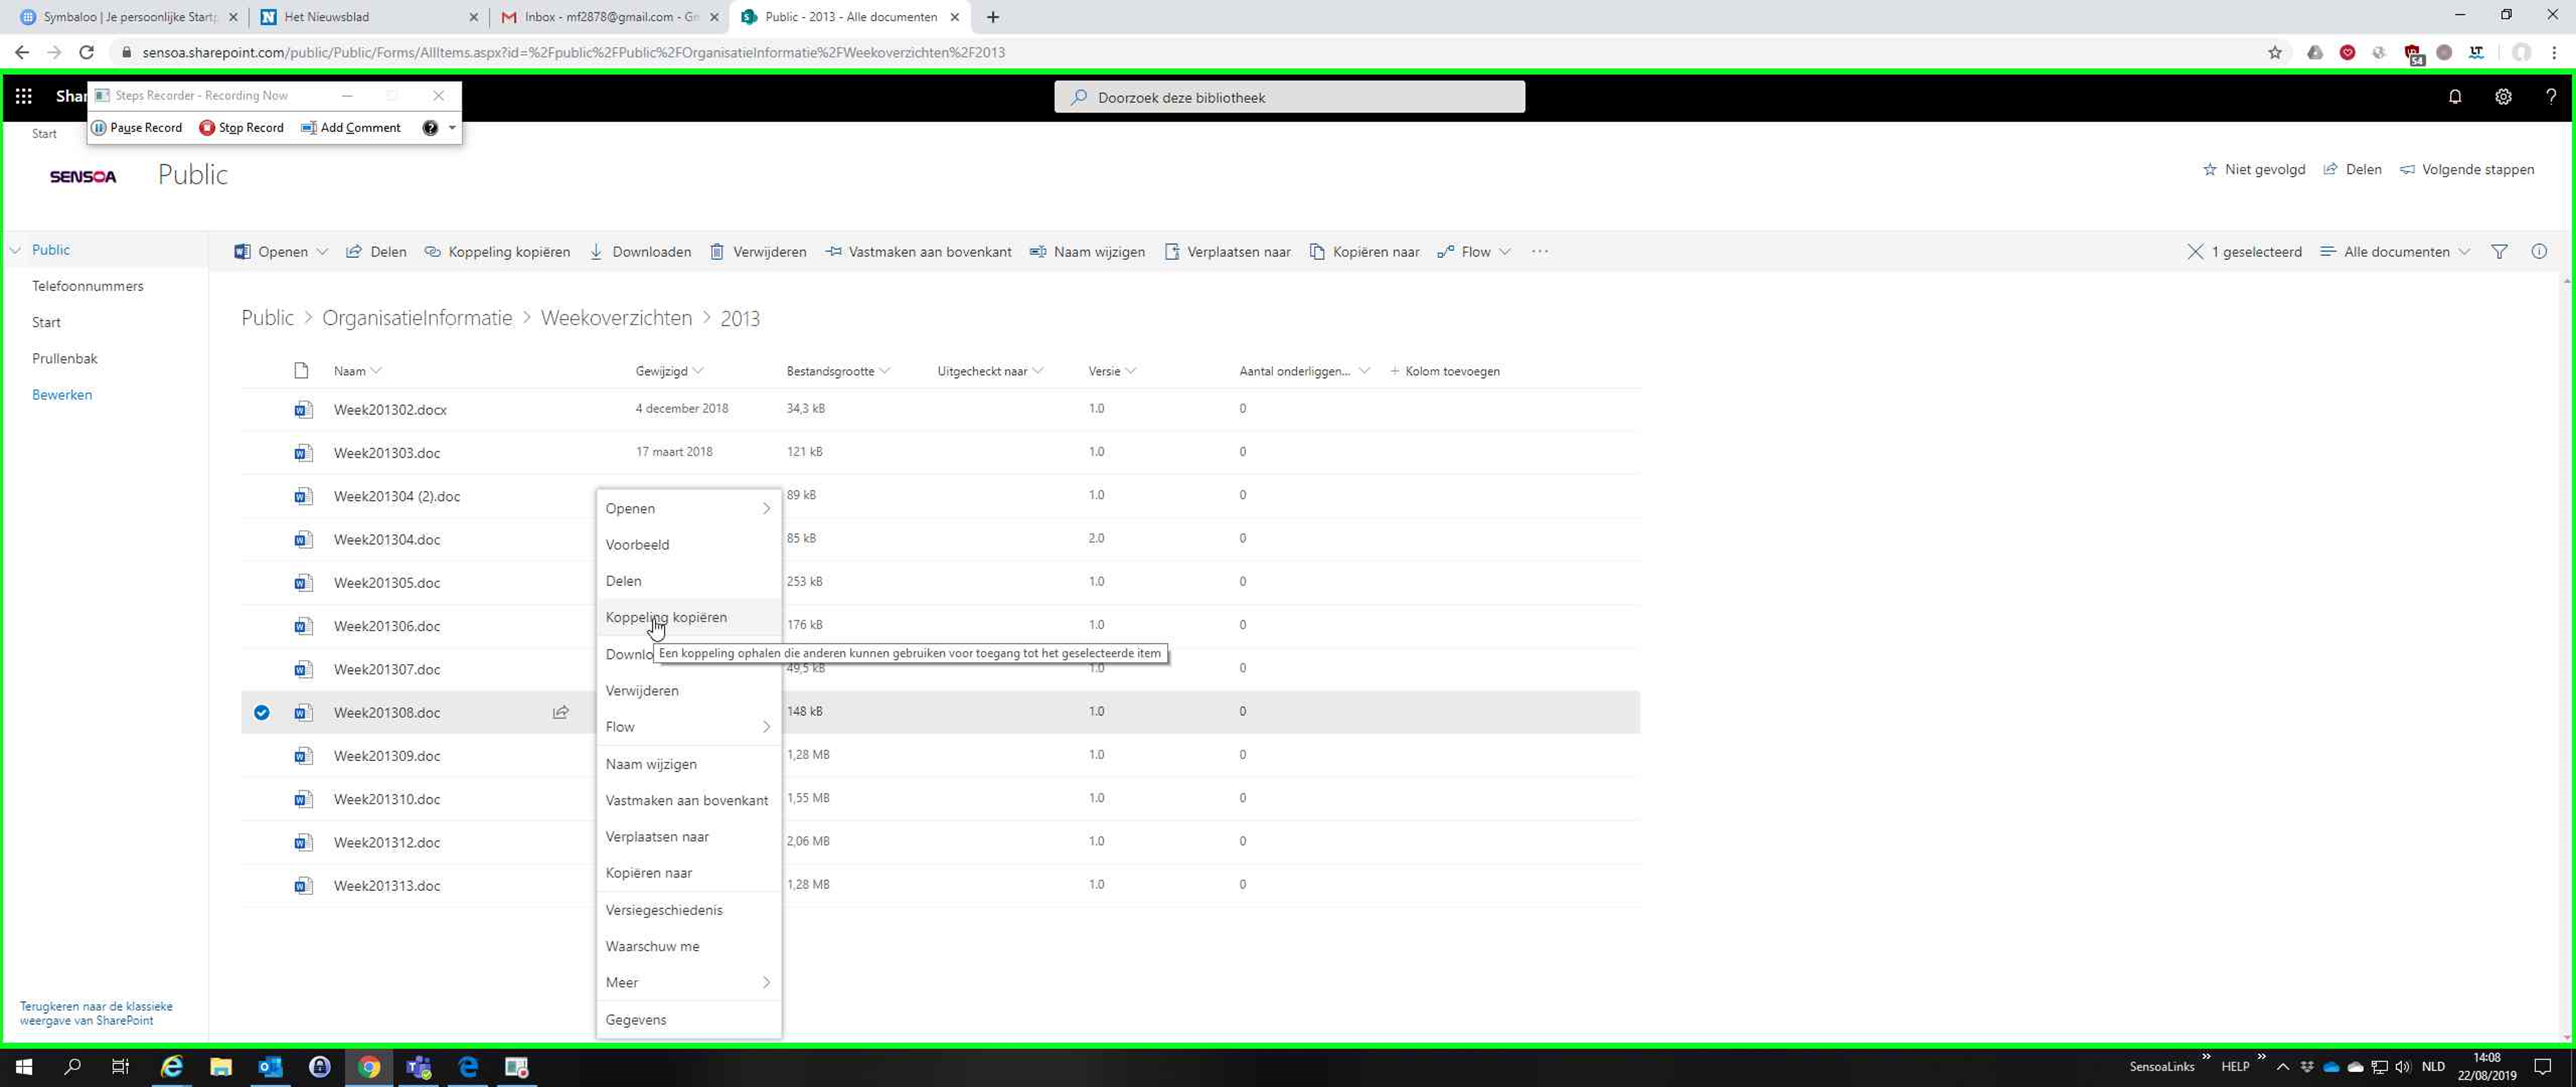Click the Weekoverzichten breadcrumb link
The width and height of the screenshot is (2576, 1087).
tap(616, 318)
